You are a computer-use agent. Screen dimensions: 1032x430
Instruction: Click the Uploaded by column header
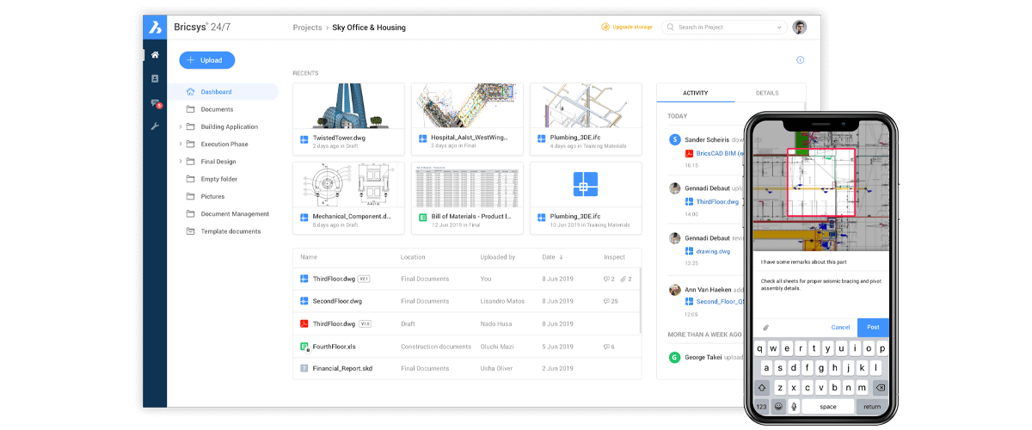click(498, 257)
